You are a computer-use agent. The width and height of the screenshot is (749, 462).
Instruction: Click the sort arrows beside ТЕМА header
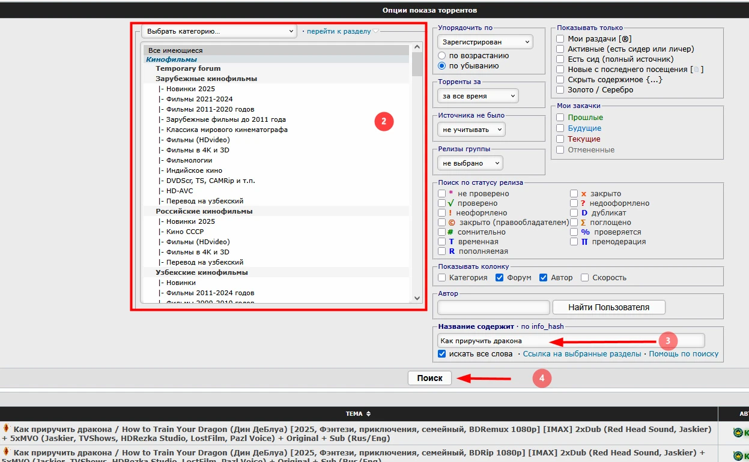368,414
